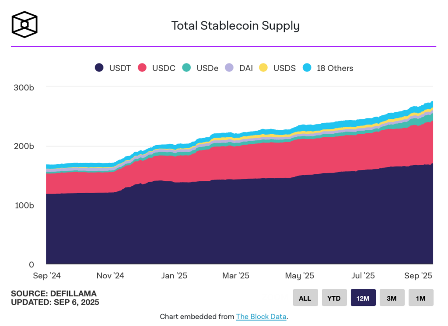Toggle the USDS legend entry

click(x=277, y=68)
